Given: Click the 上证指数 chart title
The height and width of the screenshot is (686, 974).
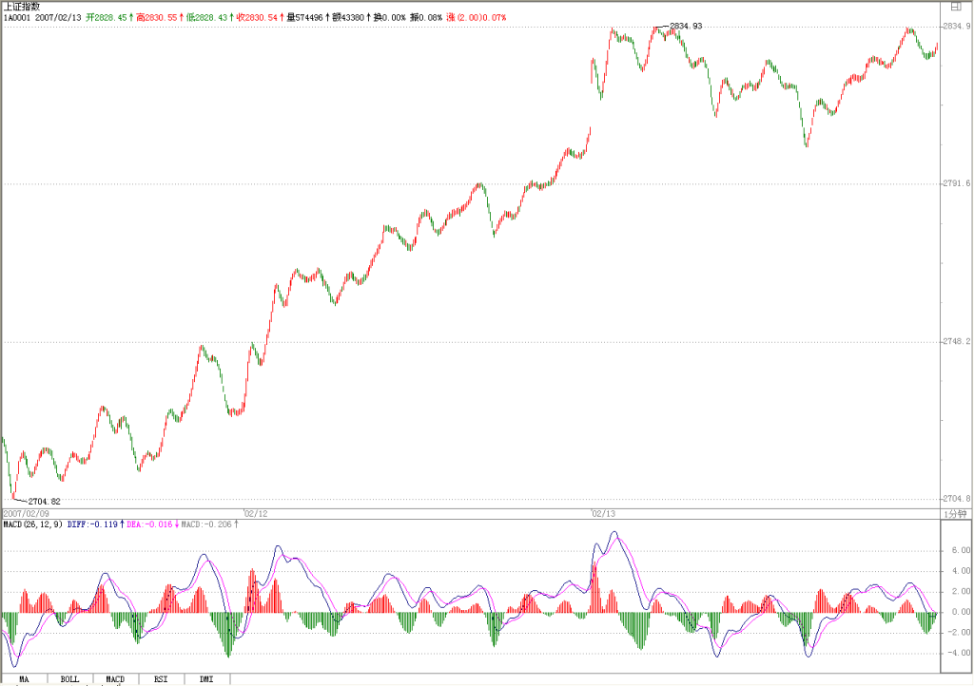Looking at the screenshot, I should coord(22,7).
